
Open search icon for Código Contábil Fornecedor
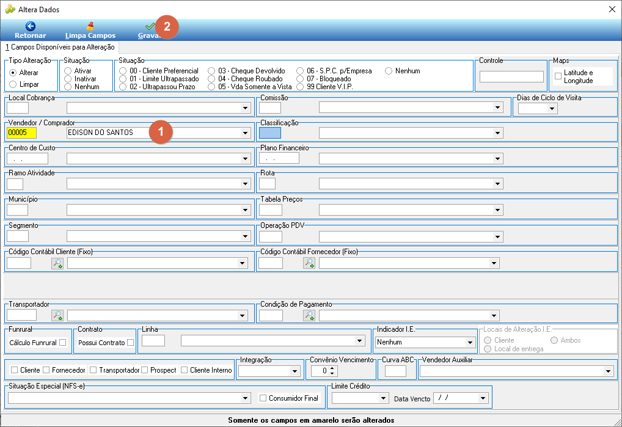point(309,263)
